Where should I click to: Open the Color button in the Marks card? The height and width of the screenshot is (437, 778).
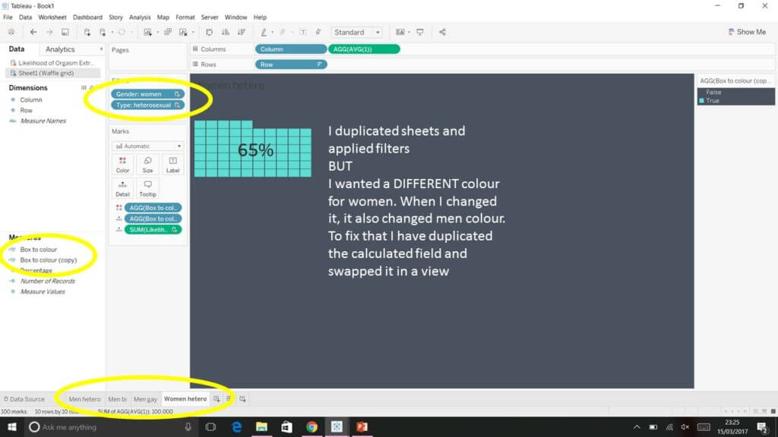[122, 163]
